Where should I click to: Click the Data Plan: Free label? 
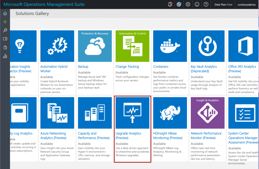[223, 5]
